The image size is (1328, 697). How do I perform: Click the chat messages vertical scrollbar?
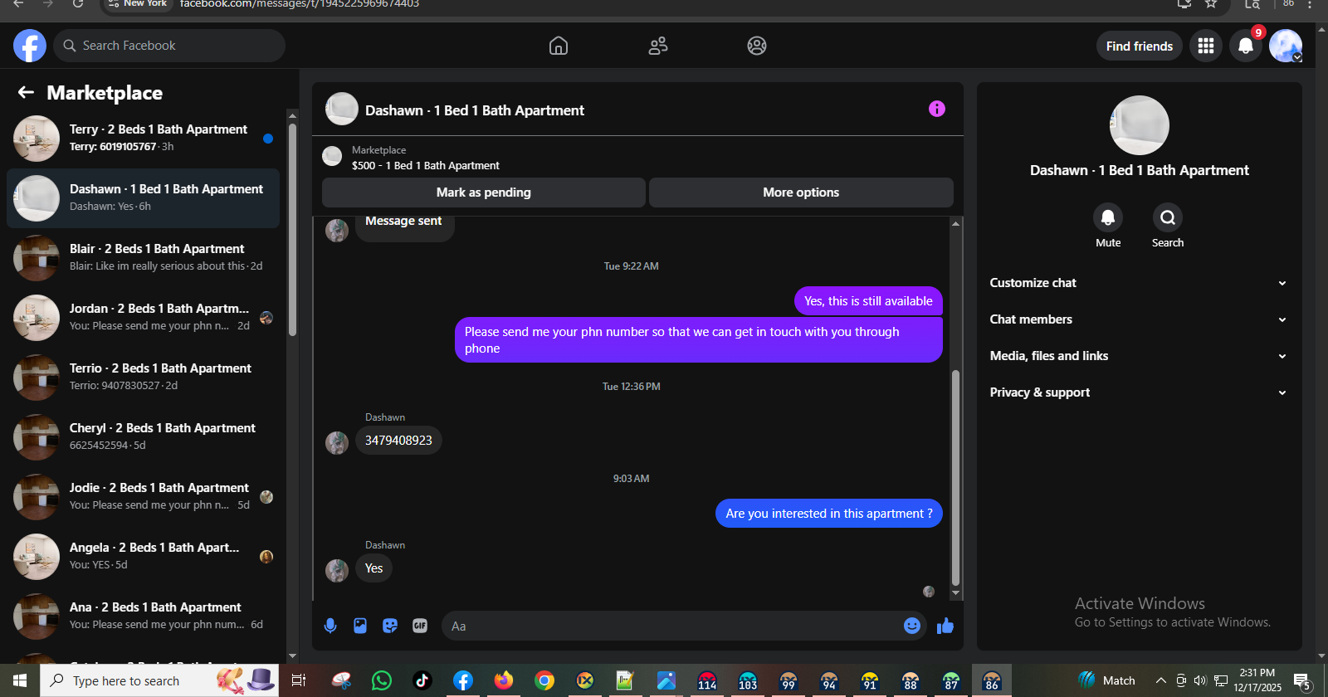click(x=955, y=477)
